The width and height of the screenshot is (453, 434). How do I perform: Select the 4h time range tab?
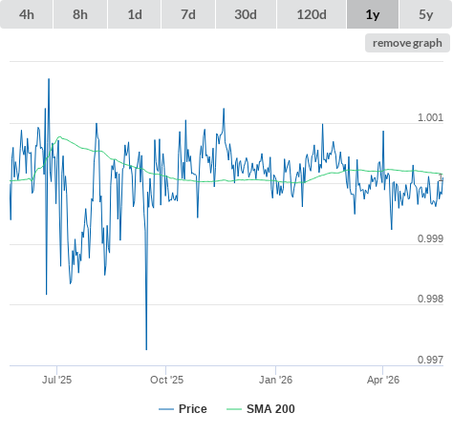point(27,14)
